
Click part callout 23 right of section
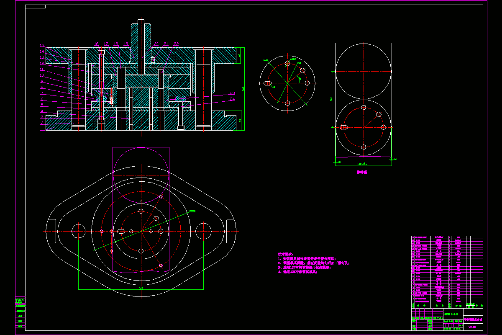coord(232,93)
